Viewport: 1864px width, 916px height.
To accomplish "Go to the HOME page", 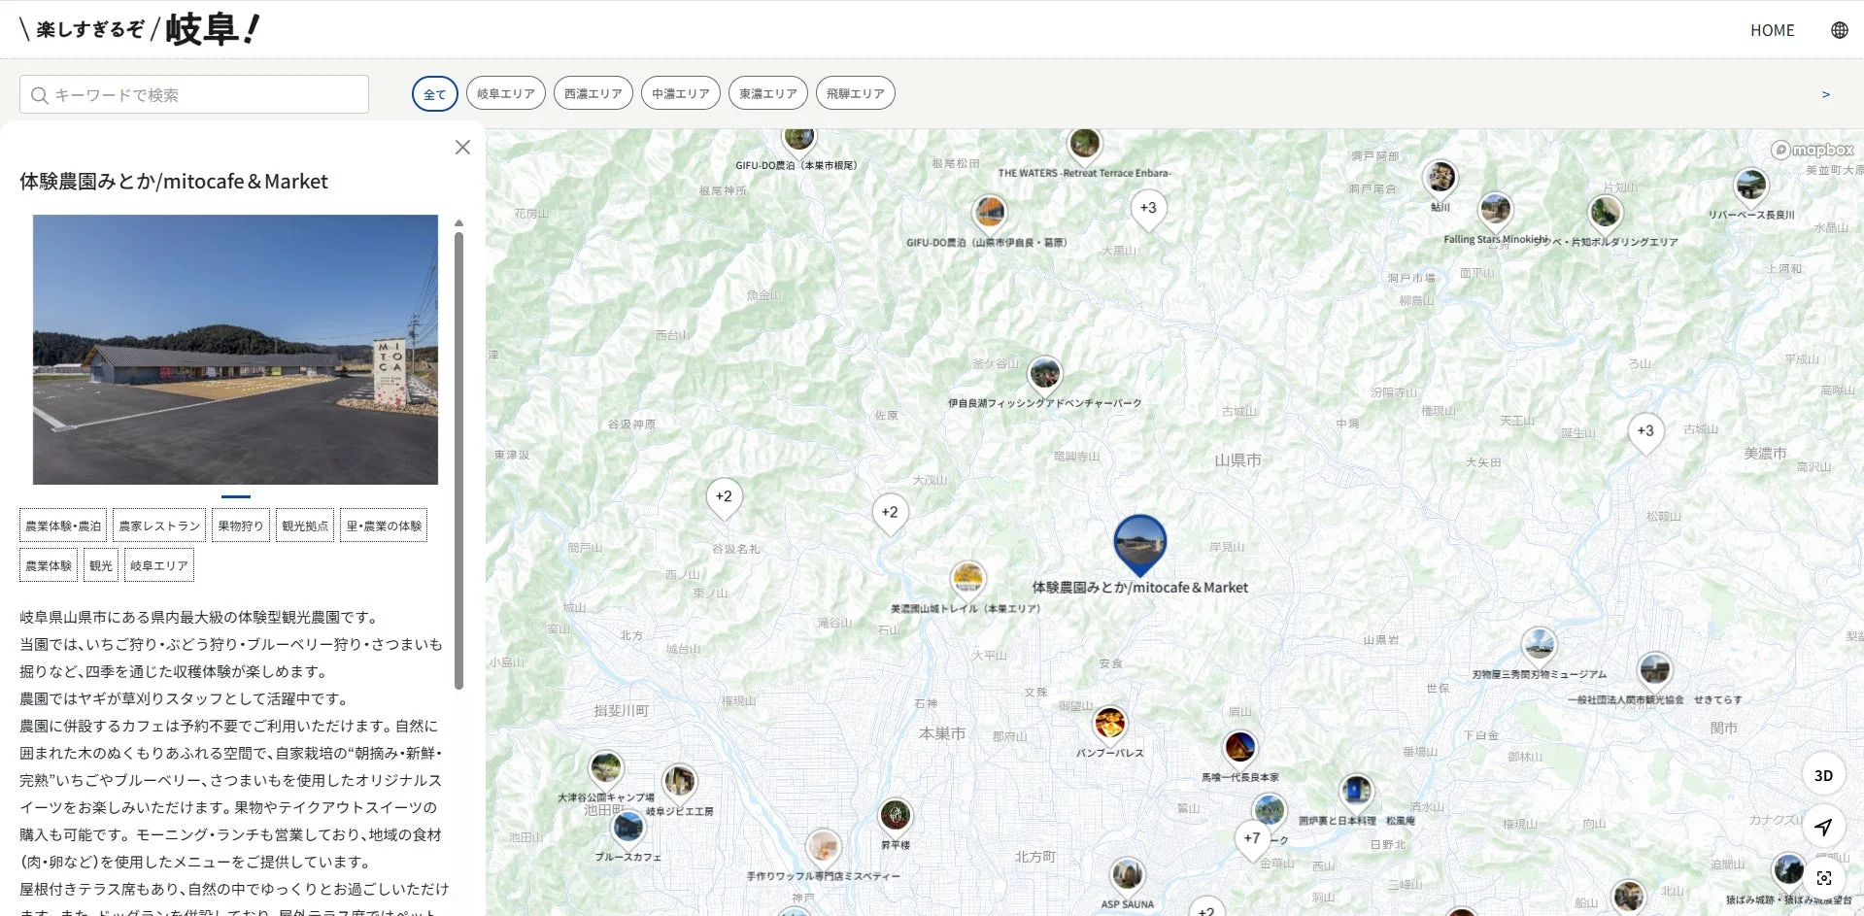I will click(x=1772, y=30).
